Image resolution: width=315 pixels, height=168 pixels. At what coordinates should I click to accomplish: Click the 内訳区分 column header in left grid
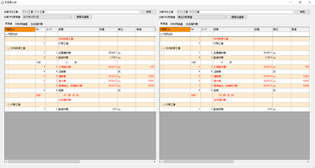click(x=20, y=30)
